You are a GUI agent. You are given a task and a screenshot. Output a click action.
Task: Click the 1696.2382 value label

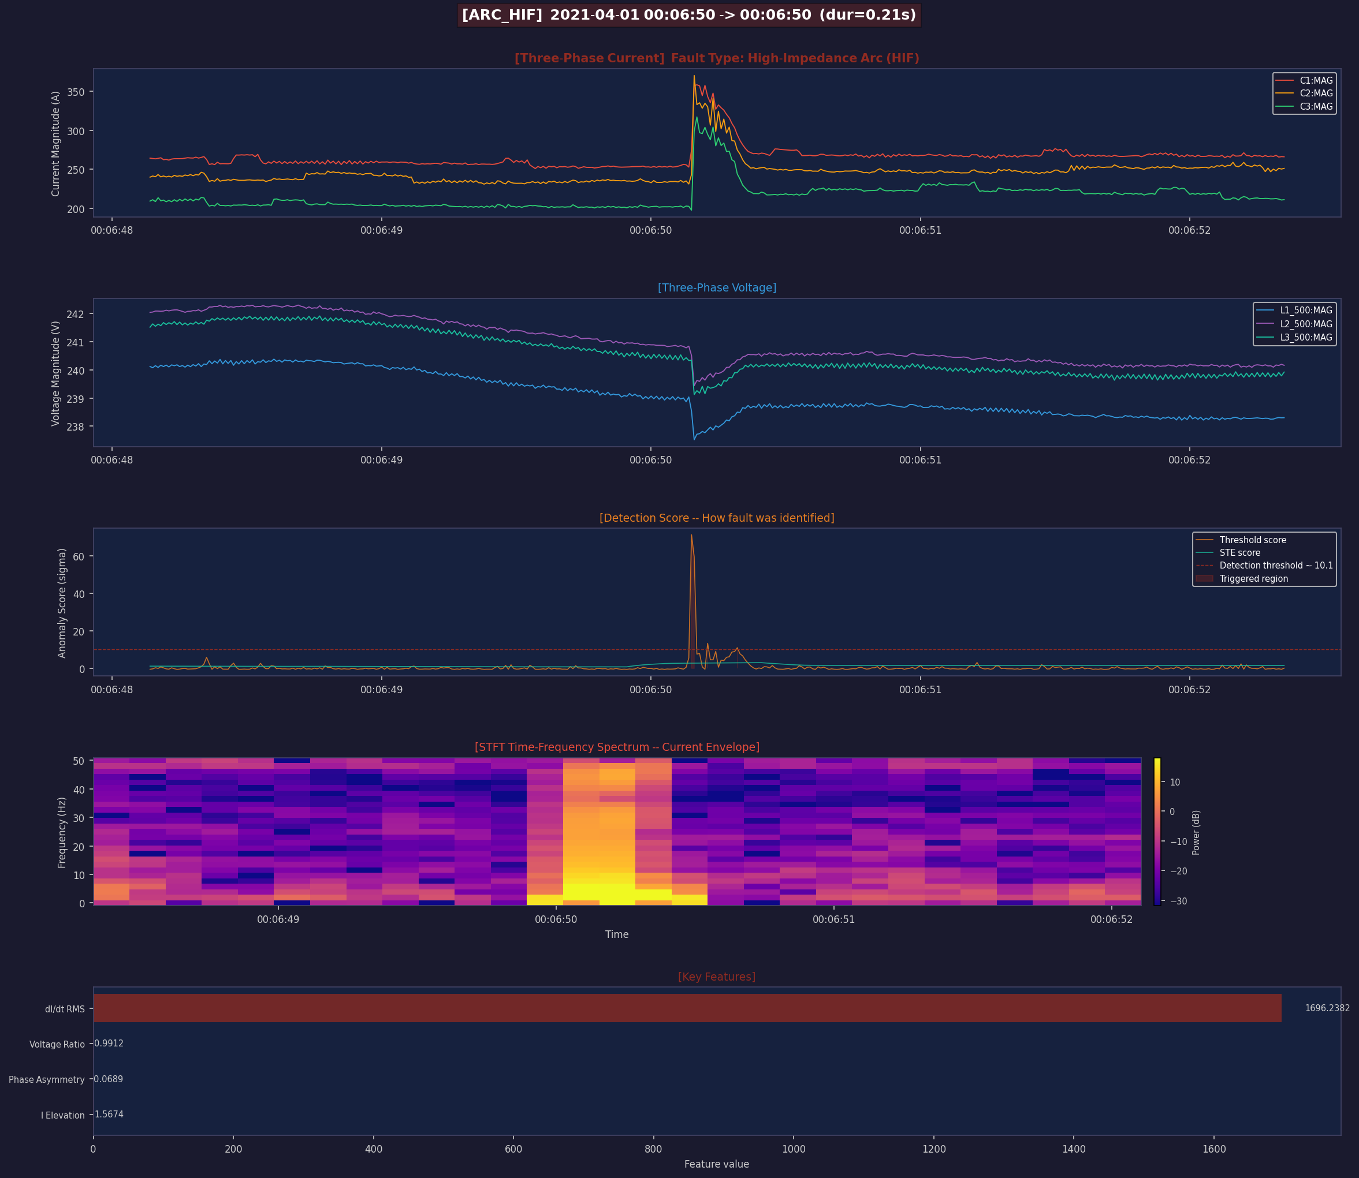click(1327, 1008)
